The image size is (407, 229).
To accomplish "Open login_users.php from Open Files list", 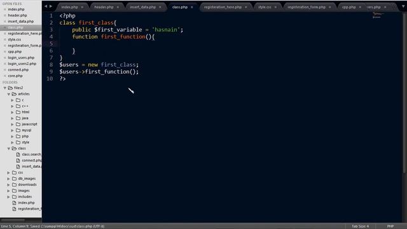I will click(x=21, y=58).
